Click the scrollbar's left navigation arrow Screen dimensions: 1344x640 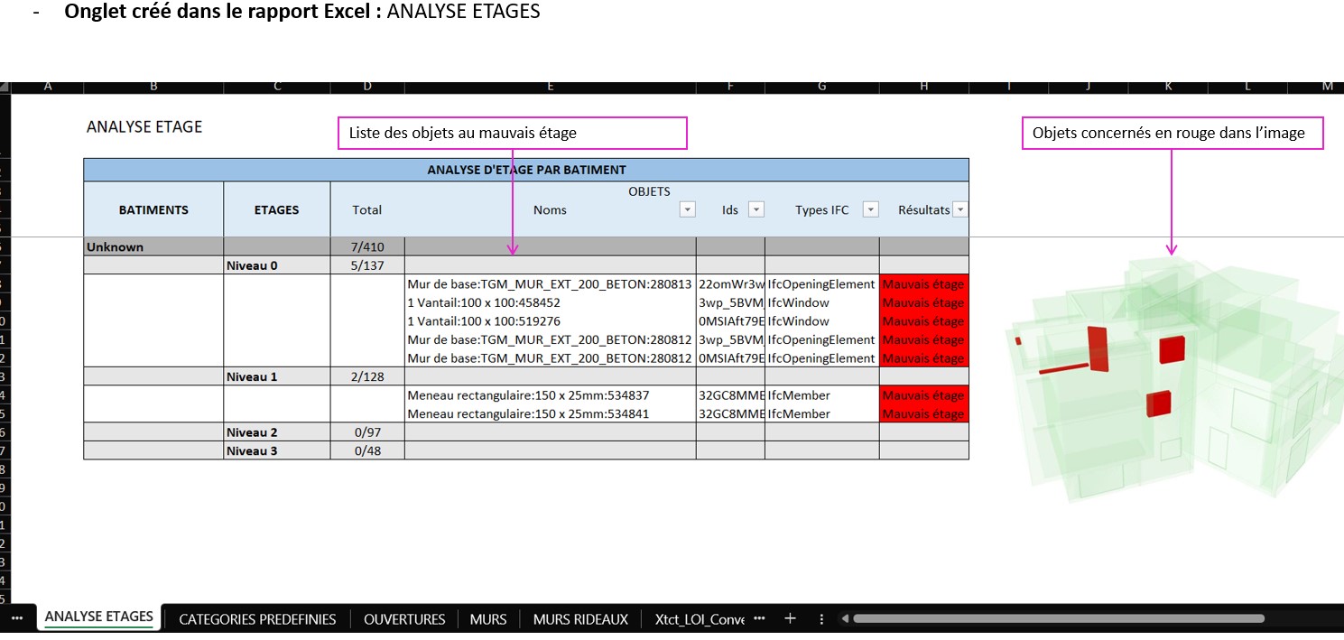[843, 618]
